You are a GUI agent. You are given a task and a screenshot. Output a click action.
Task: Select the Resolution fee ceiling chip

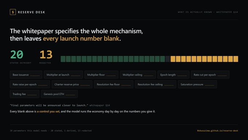point(156,84)
